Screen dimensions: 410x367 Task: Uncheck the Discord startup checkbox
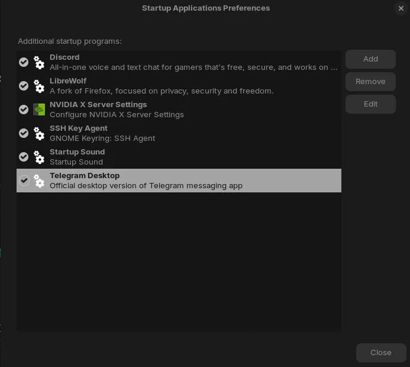click(24, 62)
